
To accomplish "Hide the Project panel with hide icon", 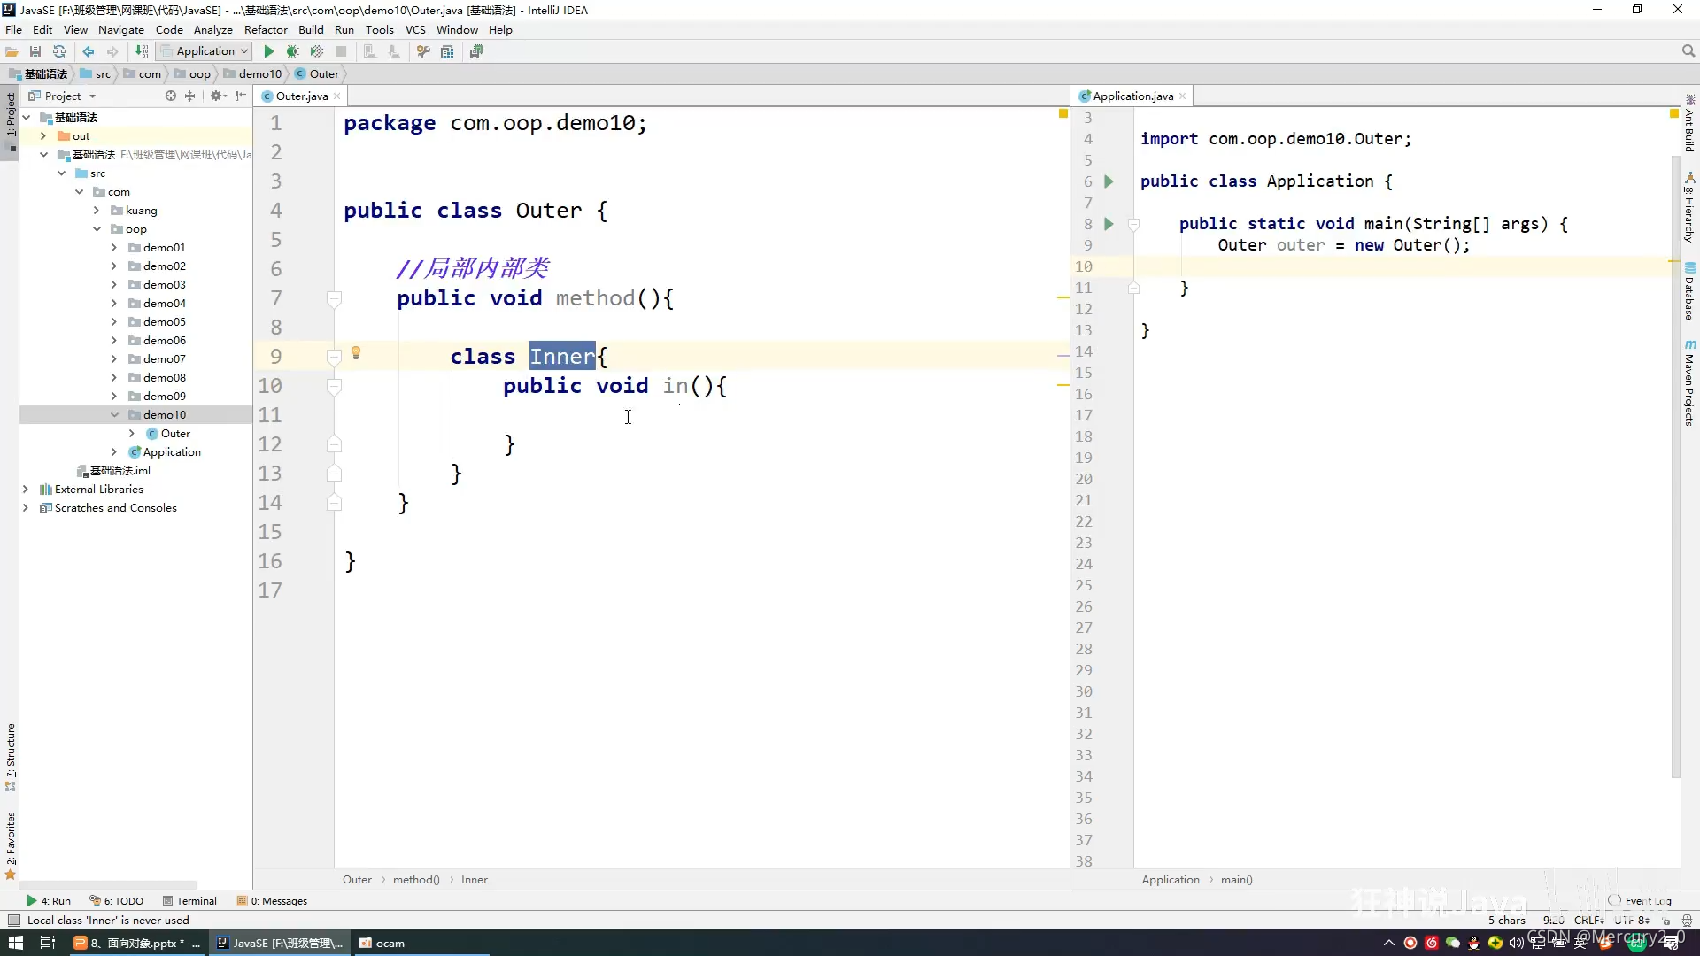I will (240, 96).
